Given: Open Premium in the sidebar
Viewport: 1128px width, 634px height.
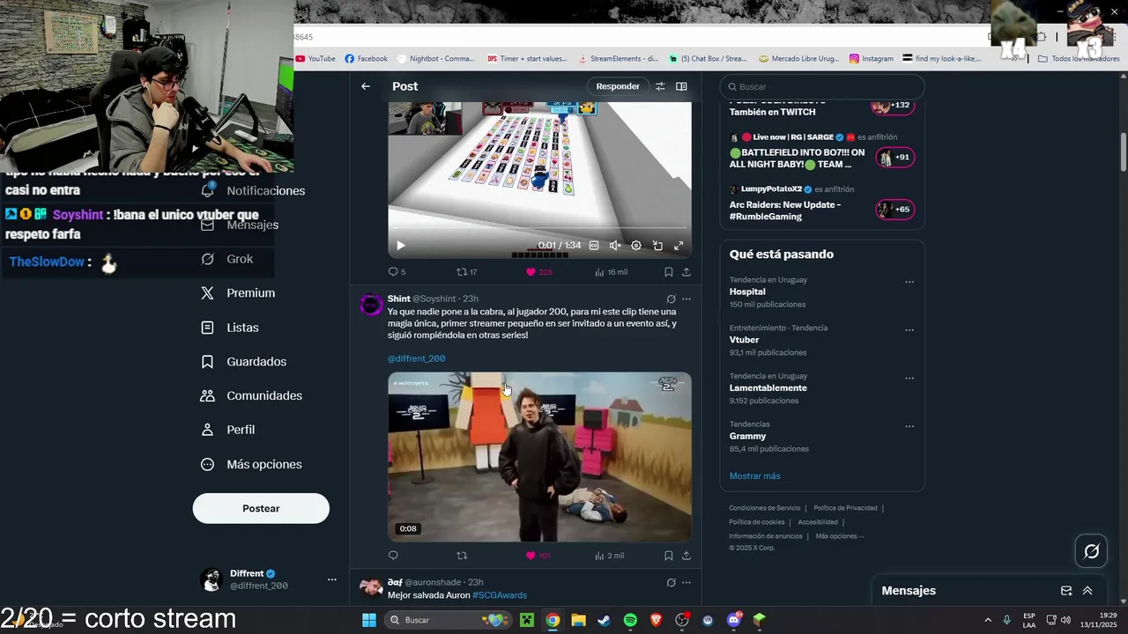Looking at the screenshot, I should (x=238, y=293).
